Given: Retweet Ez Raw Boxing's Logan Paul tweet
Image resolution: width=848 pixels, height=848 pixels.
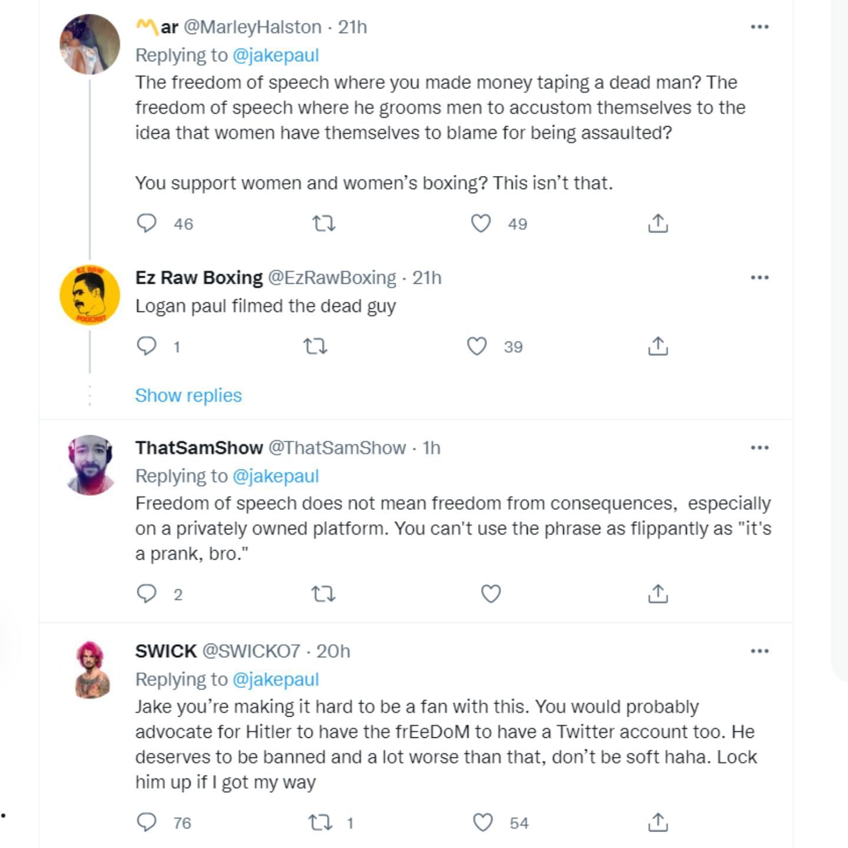Looking at the screenshot, I should click(315, 346).
